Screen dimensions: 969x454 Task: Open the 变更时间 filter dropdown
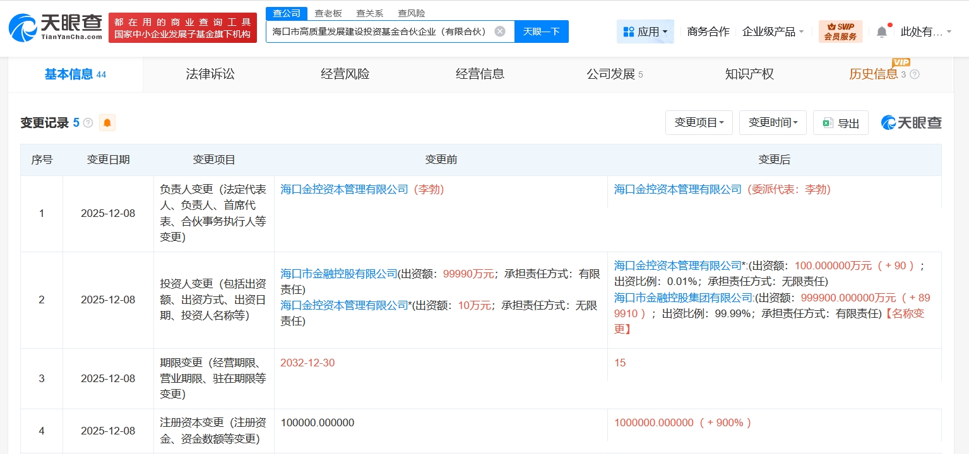[773, 123]
